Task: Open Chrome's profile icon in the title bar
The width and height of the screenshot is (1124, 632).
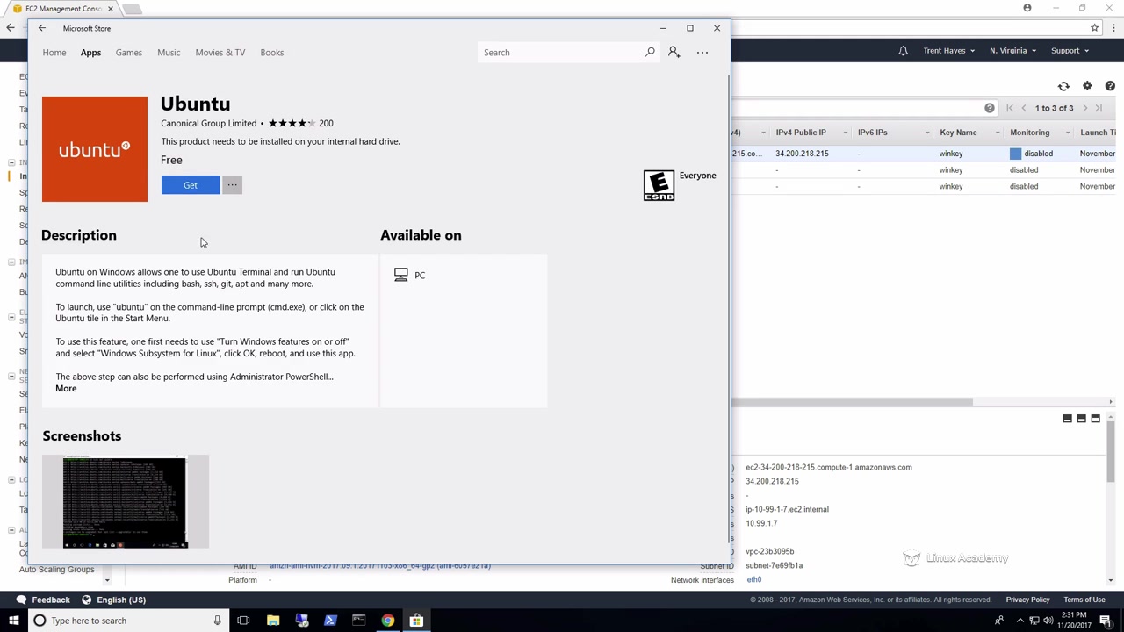Action: coord(1027,8)
